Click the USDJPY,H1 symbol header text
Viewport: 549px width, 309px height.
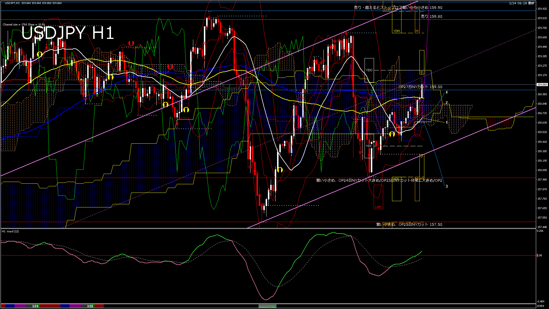pyautogui.click(x=13, y=3)
